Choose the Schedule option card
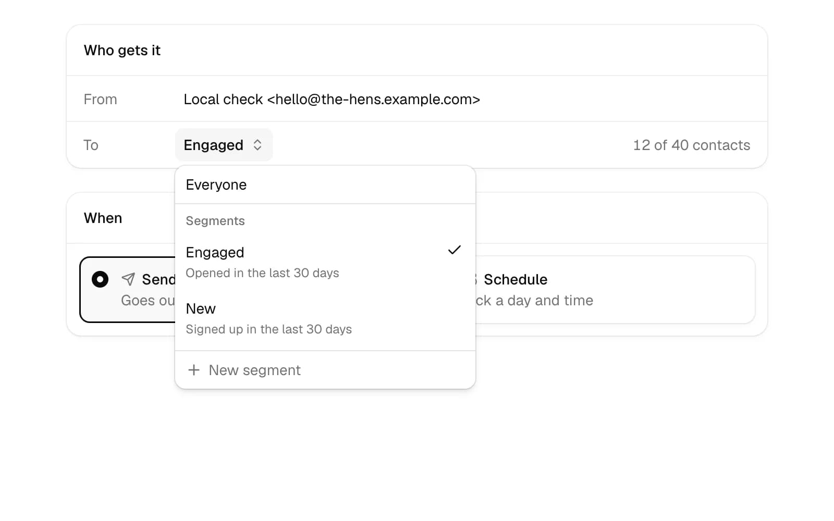 [615, 290]
